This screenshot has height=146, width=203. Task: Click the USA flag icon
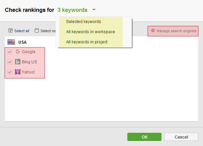[11, 42]
